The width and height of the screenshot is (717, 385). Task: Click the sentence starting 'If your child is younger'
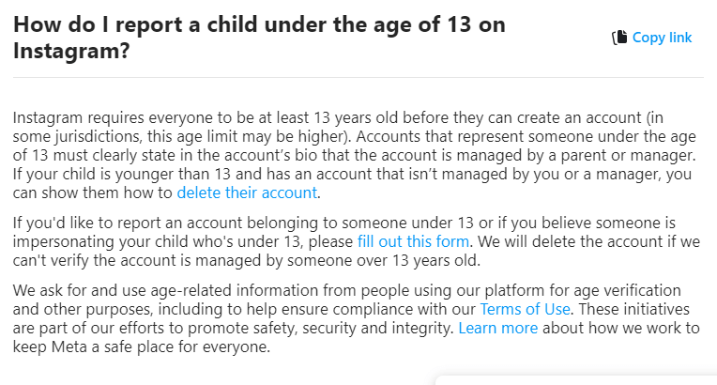[352, 183]
